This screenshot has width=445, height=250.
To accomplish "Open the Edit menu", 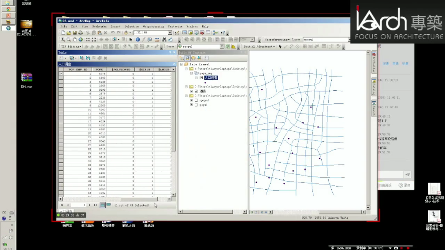I will coord(74,26).
